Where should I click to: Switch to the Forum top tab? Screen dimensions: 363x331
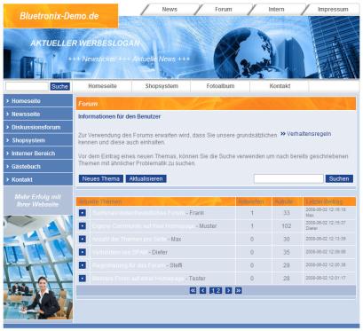224,10
